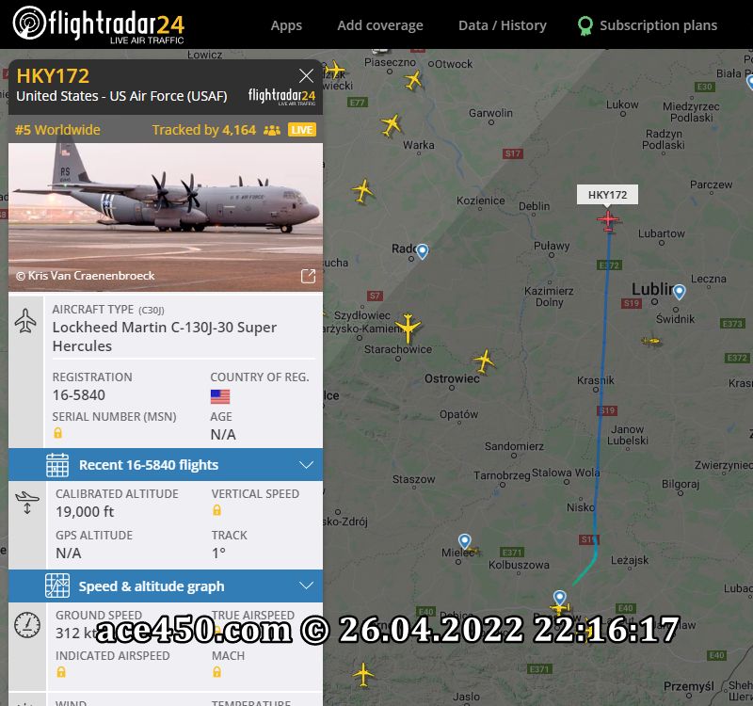Open the Data / History menu

pos(503,25)
